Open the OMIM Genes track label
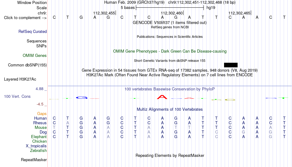The height and width of the screenshot is (167, 292). click(34, 56)
